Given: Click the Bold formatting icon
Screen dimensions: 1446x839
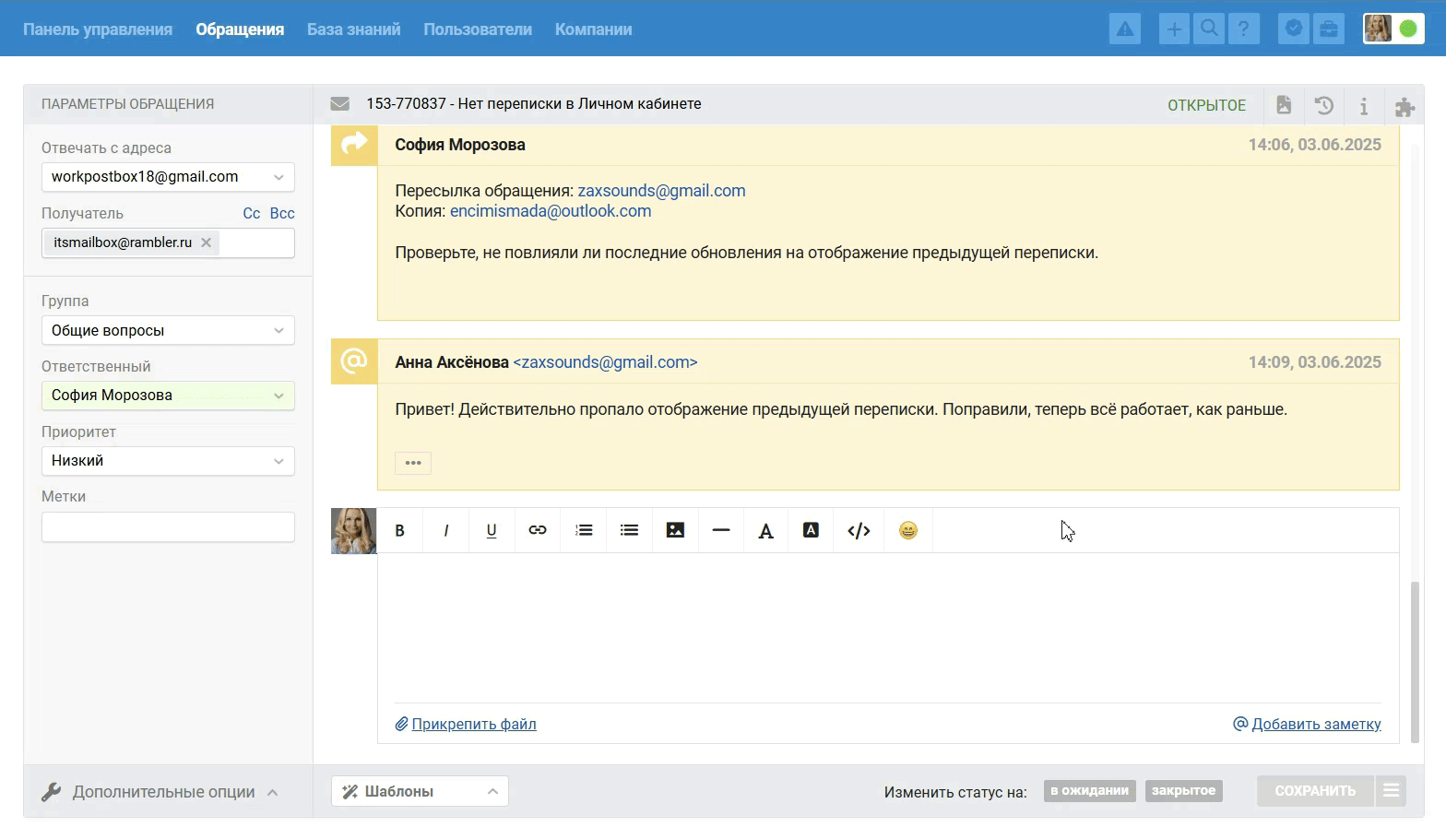Looking at the screenshot, I should (x=399, y=530).
